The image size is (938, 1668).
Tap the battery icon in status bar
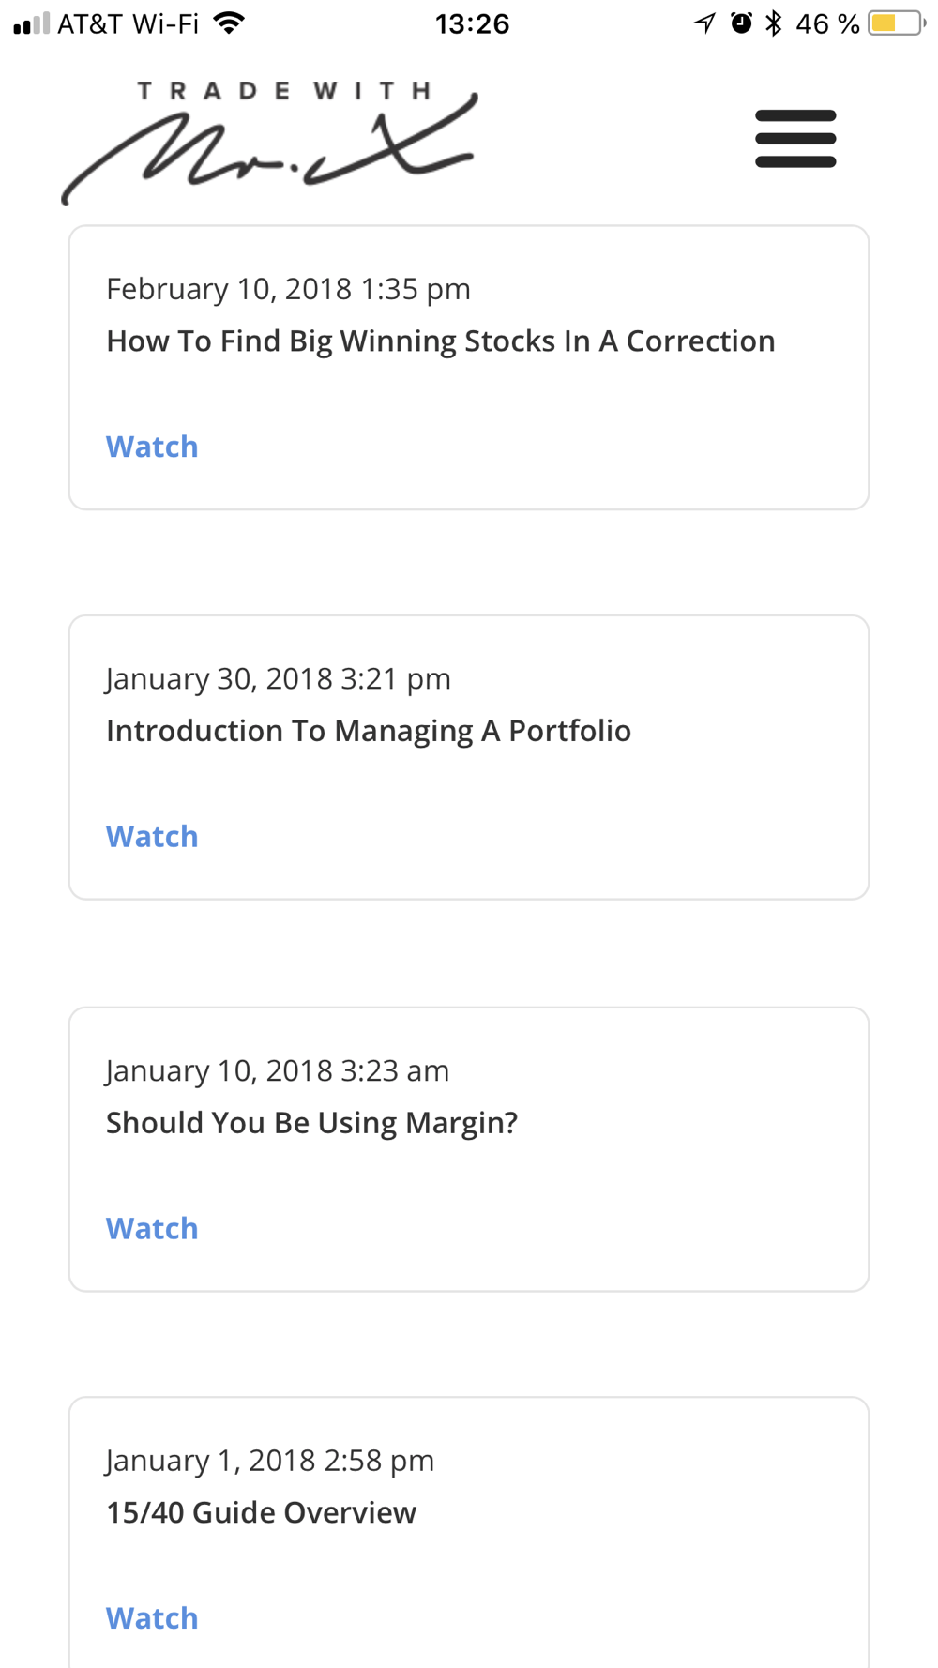pyautogui.click(x=896, y=23)
